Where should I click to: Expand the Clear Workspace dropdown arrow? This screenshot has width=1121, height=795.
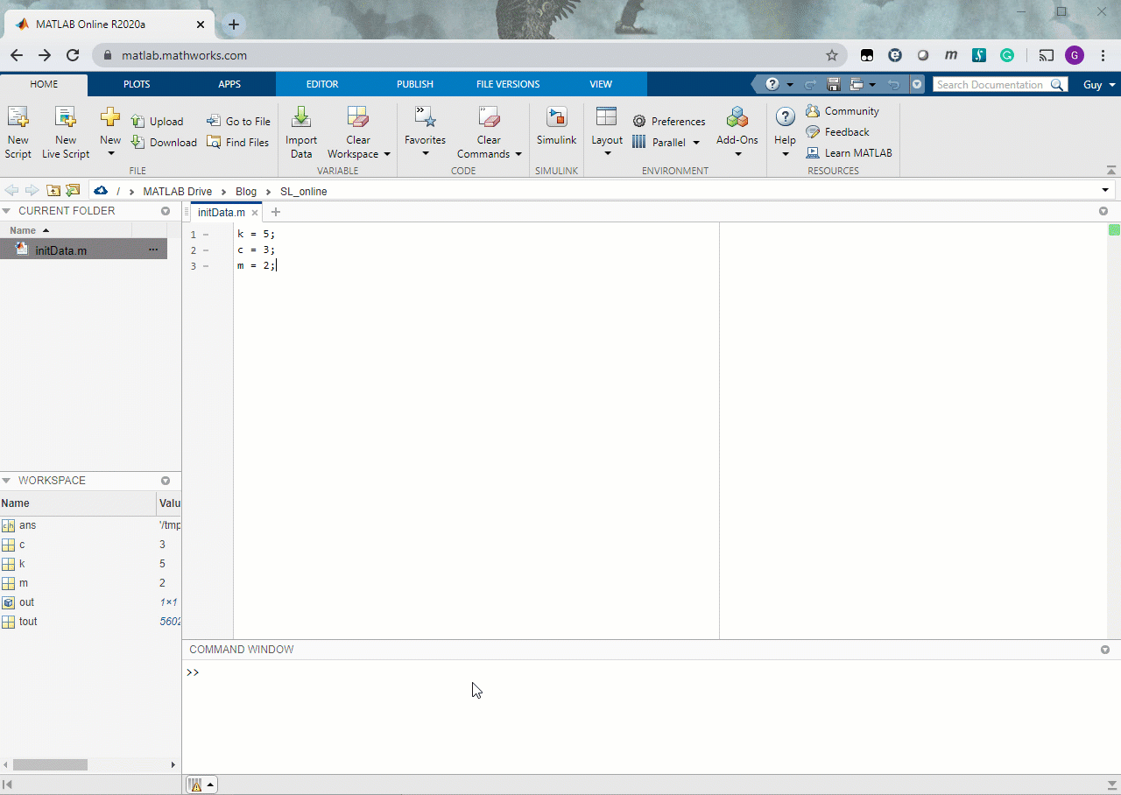pyautogui.click(x=386, y=154)
